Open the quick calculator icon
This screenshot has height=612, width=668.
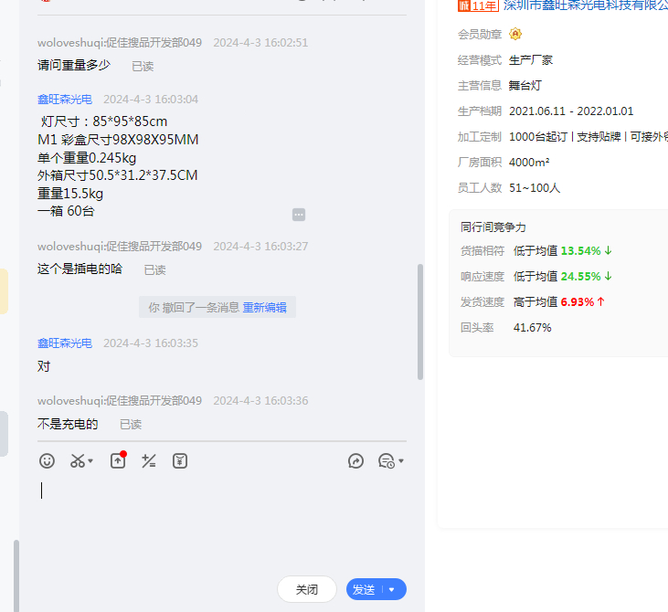(x=149, y=461)
